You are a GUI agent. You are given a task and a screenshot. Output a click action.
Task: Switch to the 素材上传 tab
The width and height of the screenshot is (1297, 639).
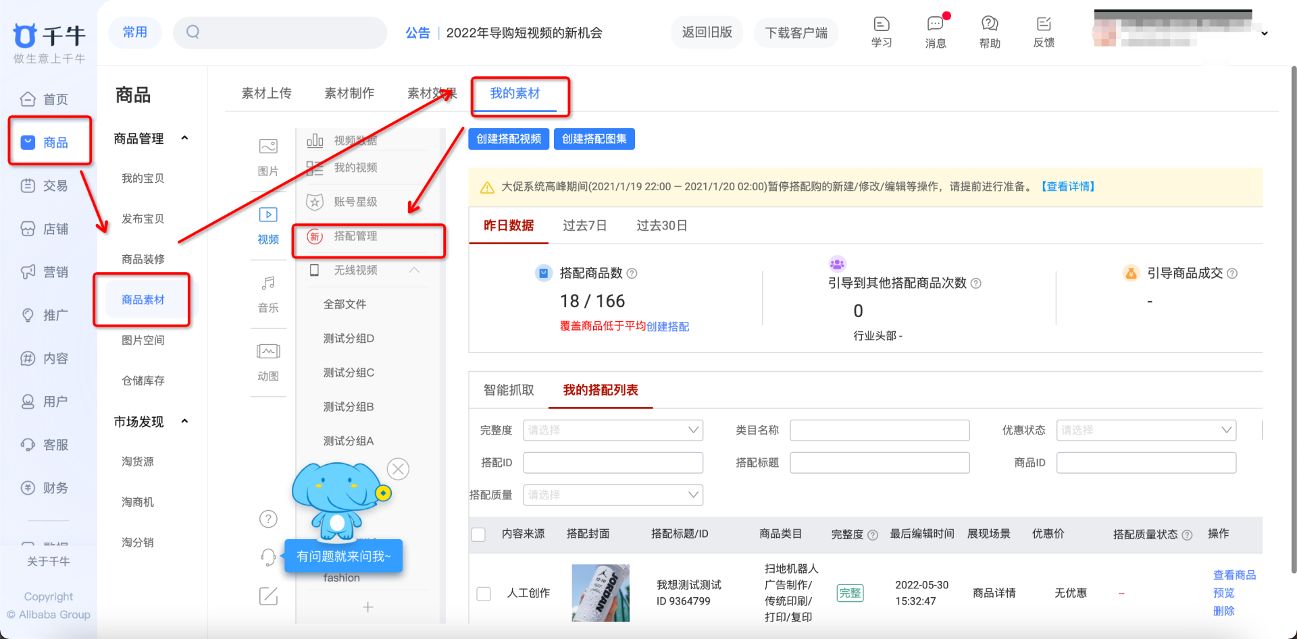[x=267, y=93]
